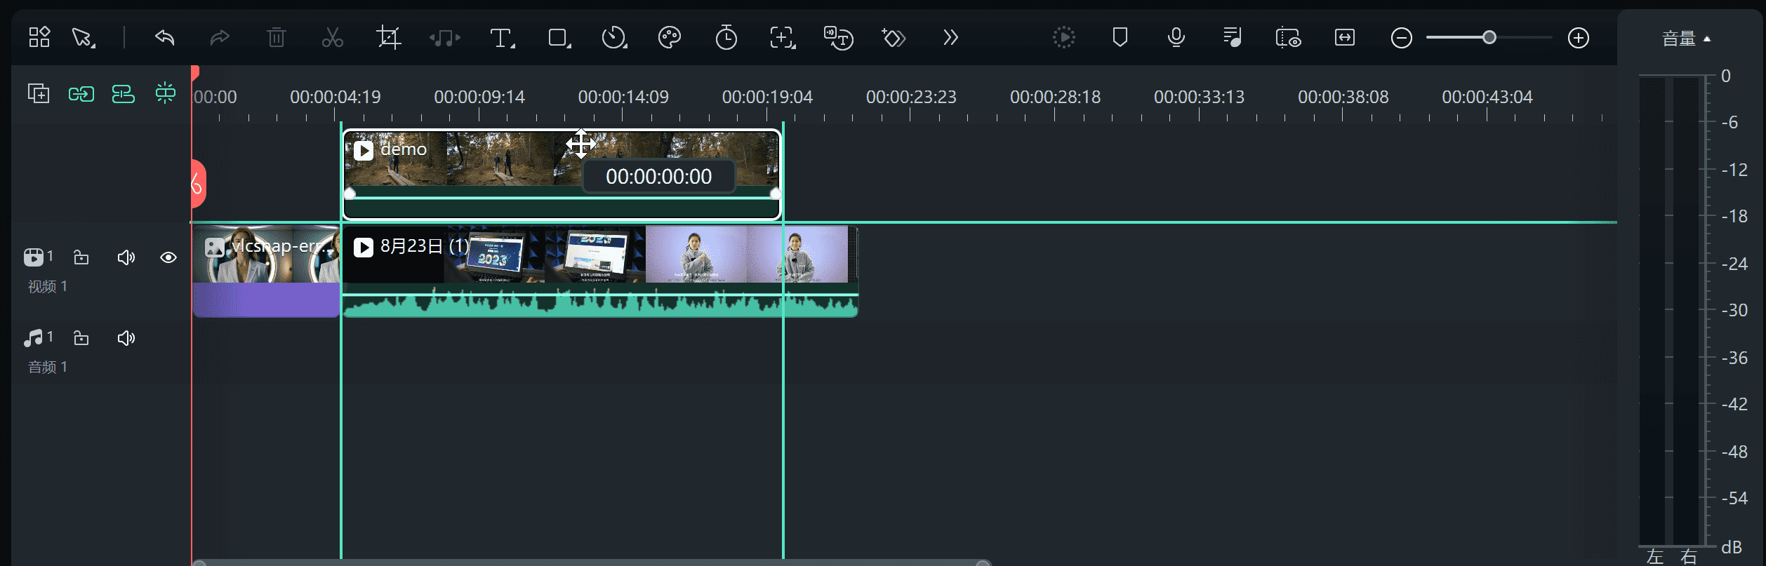This screenshot has width=1766, height=566.
Task: Mute the 音频 1 audio track
Action: (x=126, y=338)
